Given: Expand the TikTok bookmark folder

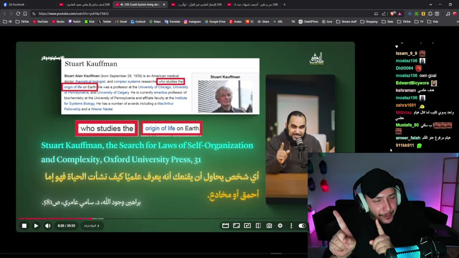Looking at the screenshot, I should point(404,21).
